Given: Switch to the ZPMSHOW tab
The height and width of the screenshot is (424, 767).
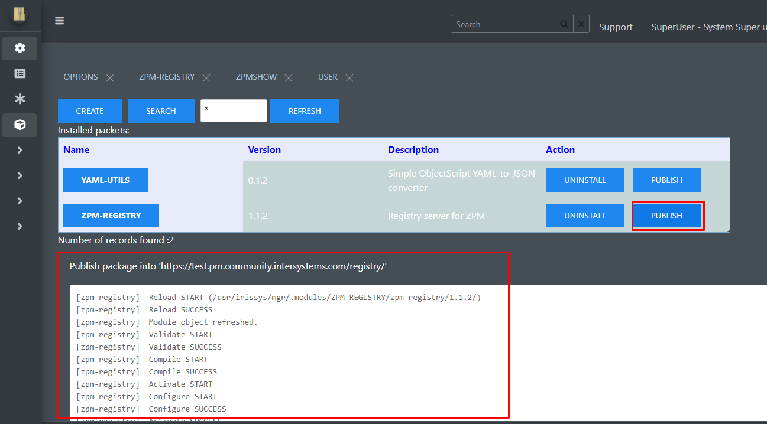Looking at the screenshot, I should pyautogui.click(x=256, y=77).
